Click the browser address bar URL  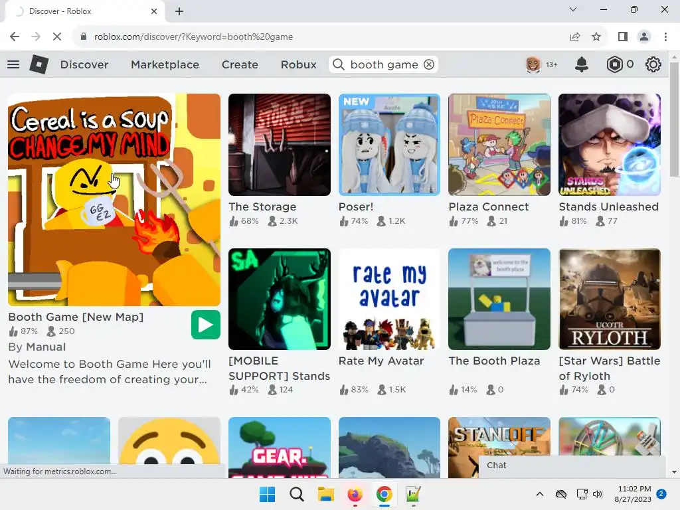pos(193,37)
